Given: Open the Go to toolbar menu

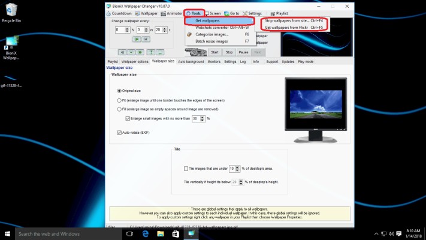Looking at the screenshot, I should [234, 13].
